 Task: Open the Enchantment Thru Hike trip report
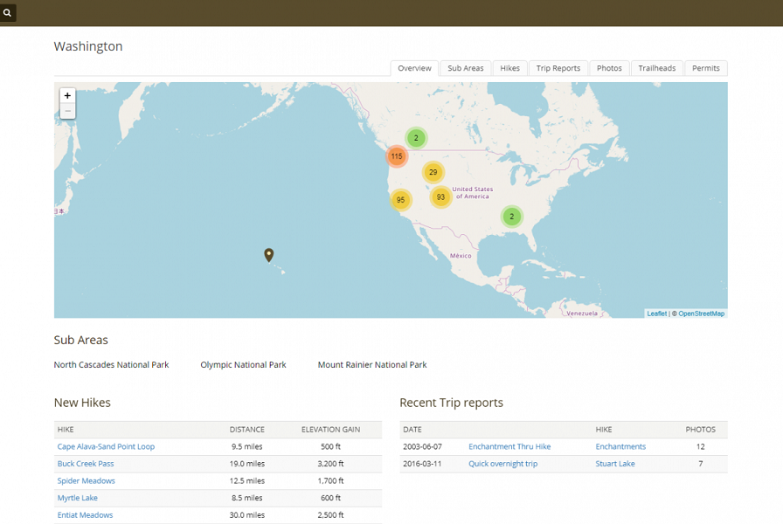pos(509,446)
